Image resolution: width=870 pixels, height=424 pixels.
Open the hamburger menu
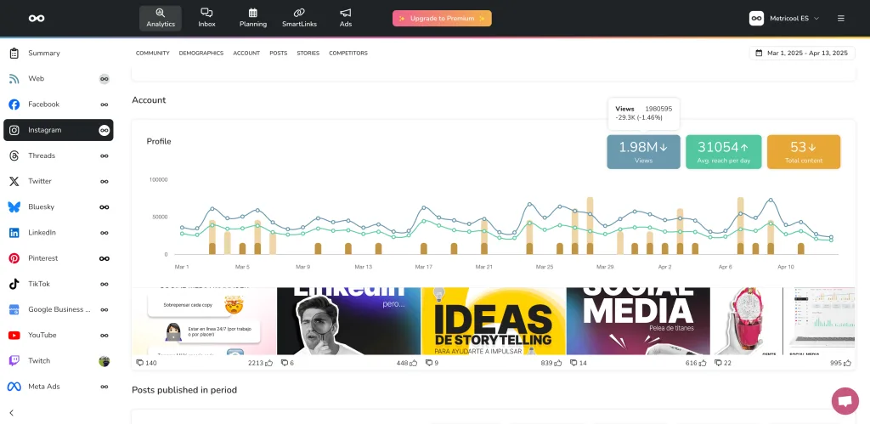pyautogui.click(x=840, y=18)
